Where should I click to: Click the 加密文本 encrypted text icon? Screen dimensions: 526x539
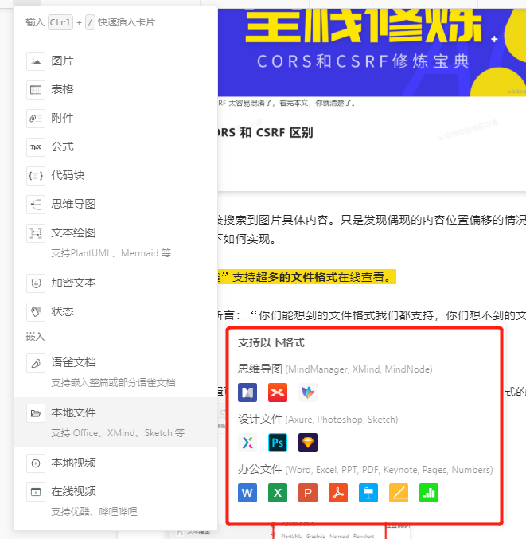[x=36, y=283]
